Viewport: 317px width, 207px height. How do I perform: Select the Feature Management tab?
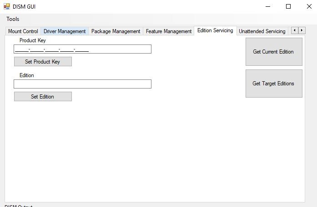(168, 31)
